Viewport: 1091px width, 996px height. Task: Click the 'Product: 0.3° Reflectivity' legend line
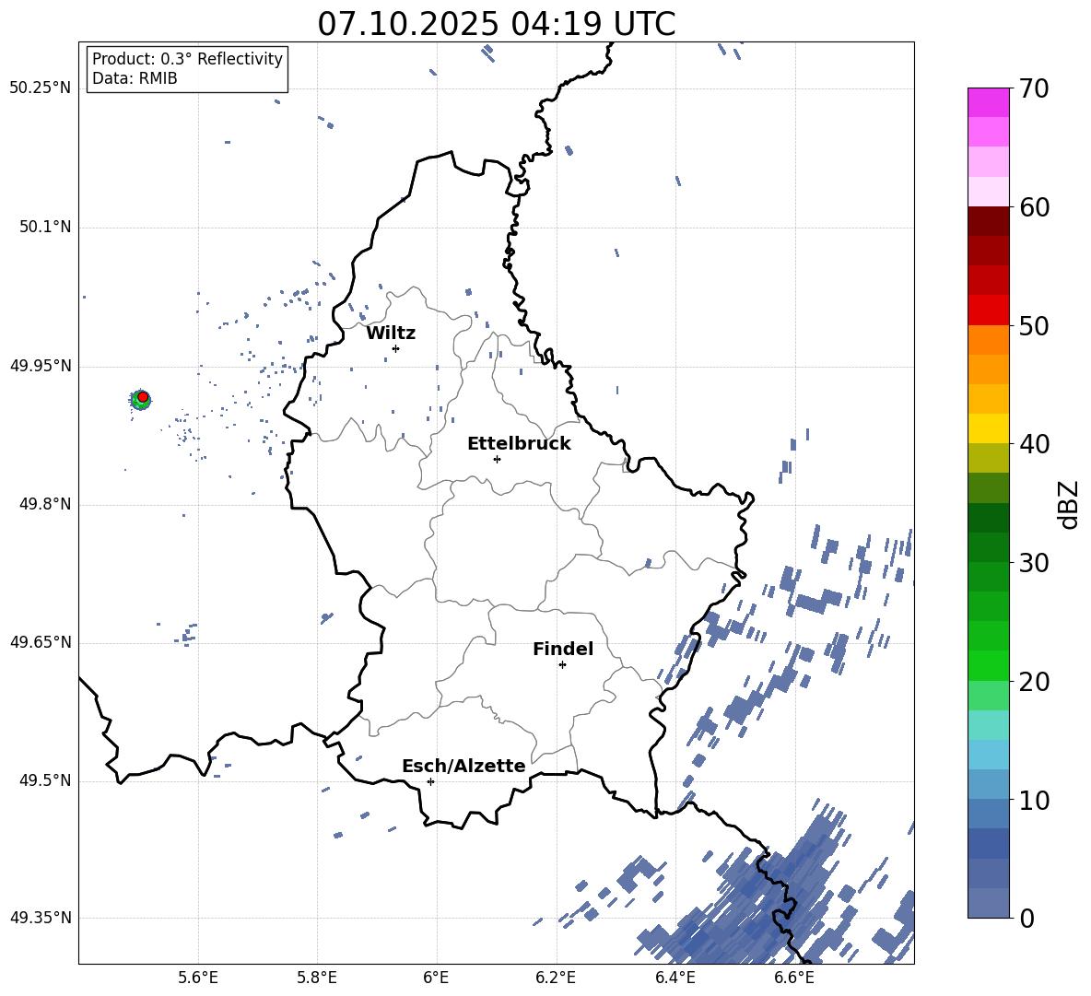click(187, 59)
